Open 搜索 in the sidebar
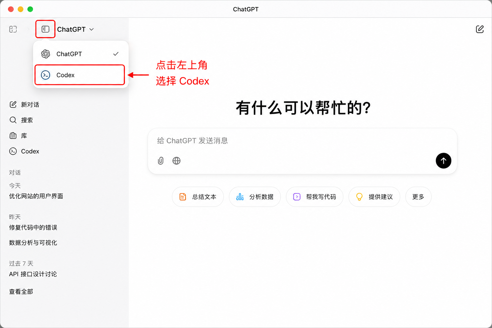 point(21,120)
